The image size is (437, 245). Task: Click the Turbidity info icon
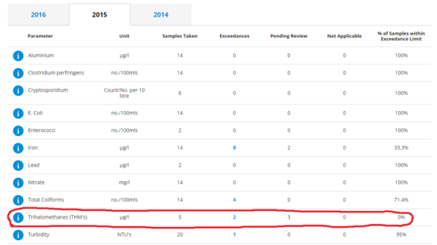[18, 235]
